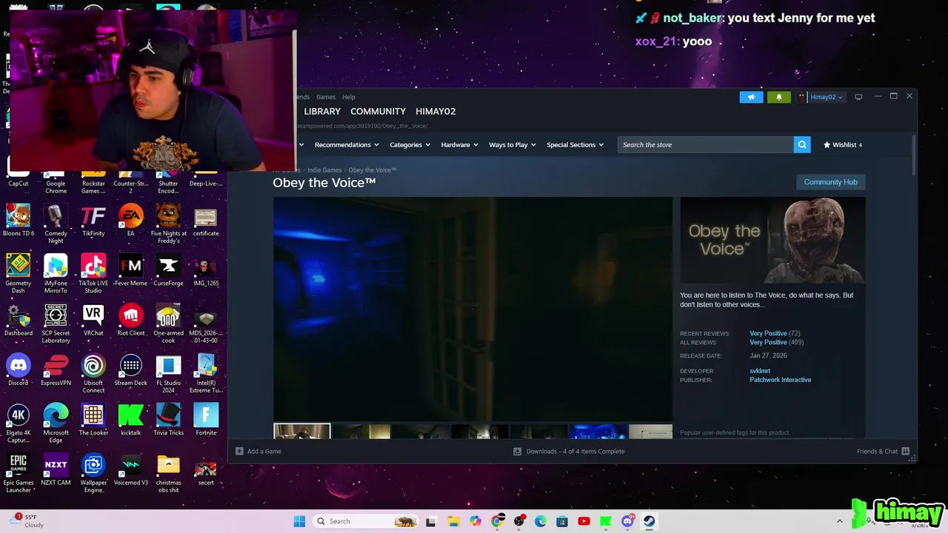
Task: Click Add a Game in Steam footer
Action: pyautogui.click(x=258, y=452)
